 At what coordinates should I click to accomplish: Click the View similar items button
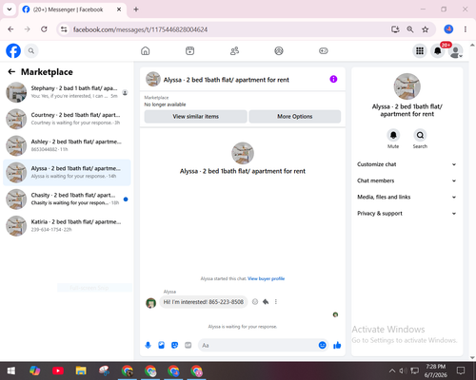point(195,117)
